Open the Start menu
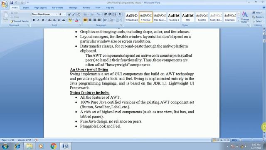The image size is (266, 150). pos(5,146)
